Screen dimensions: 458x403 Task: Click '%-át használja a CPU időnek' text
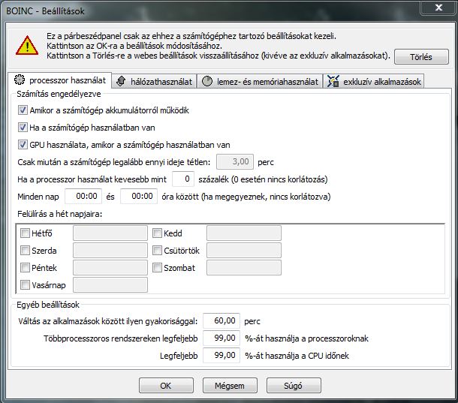click(297, 356)
